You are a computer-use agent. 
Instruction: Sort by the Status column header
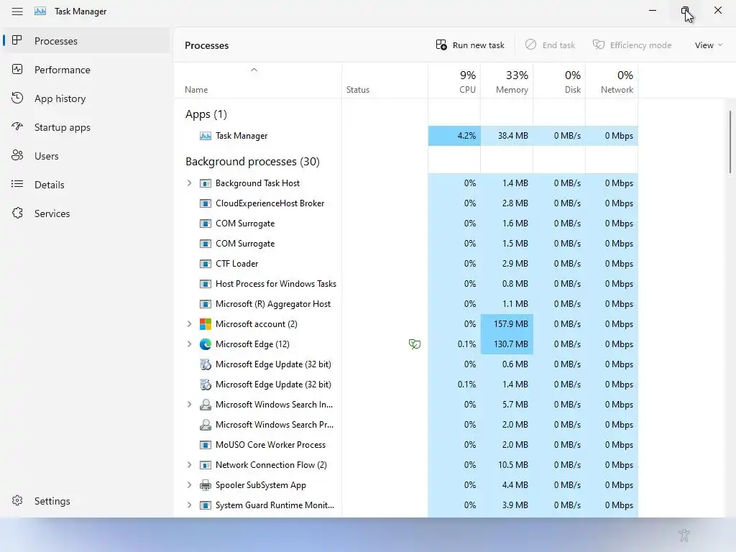pos(385,80)
